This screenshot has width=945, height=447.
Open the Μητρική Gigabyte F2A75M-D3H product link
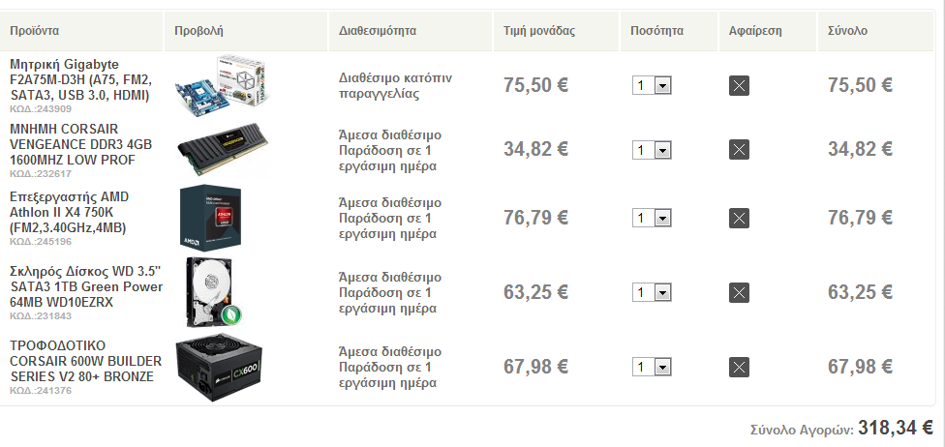coord(80,79)
